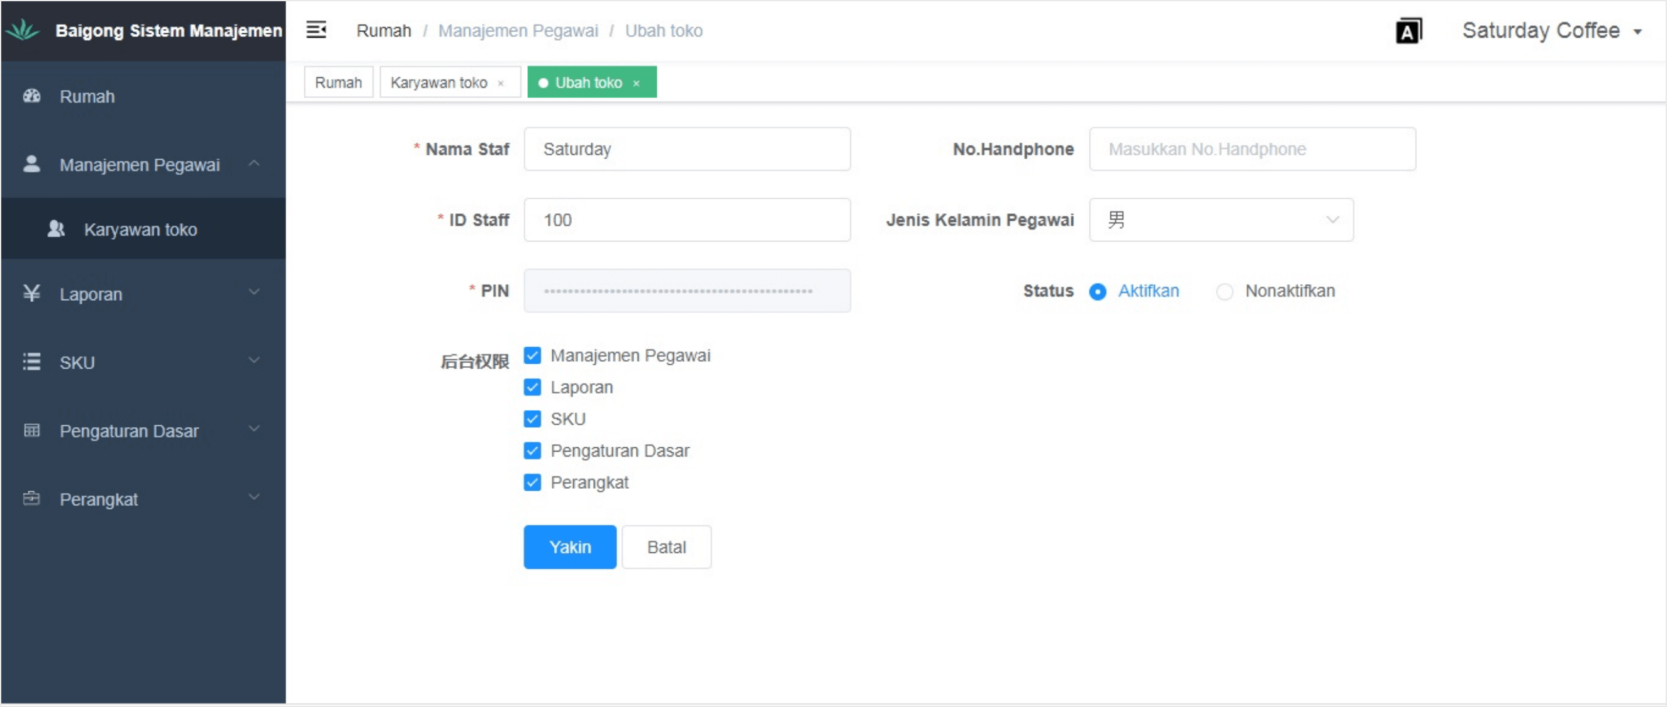Click Manajemen Pegawai in the breadcrumb
1667x707 pixels.
(518, 31)
